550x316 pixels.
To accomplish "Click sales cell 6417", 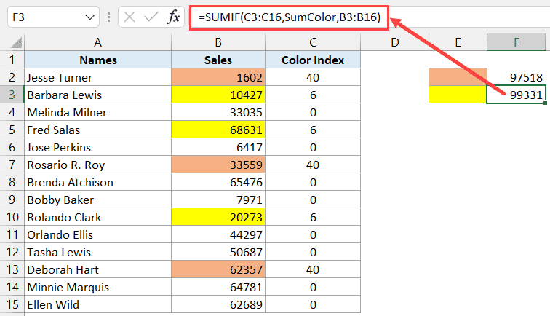I will tap(218, 147).
